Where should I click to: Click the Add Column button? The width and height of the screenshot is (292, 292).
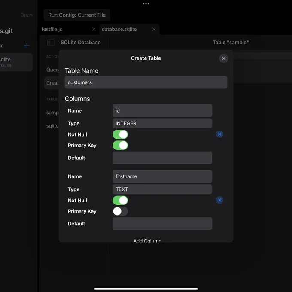[147, 240]
